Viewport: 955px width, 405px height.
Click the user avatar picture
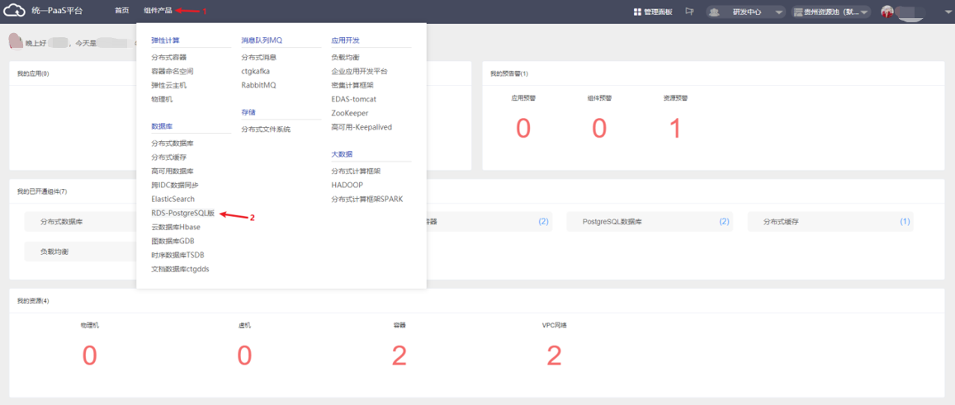click(x=887, y=12)
